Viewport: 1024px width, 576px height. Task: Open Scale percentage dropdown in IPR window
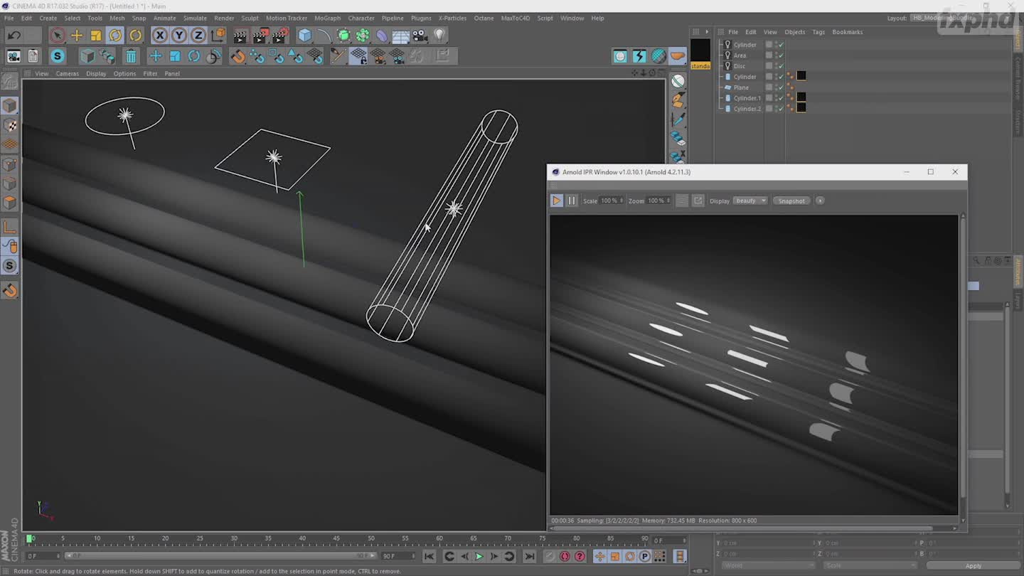pyautogui.click(x=612, y=201)
